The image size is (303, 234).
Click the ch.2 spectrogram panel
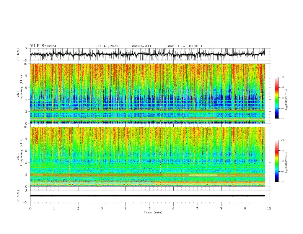point(148,157)
